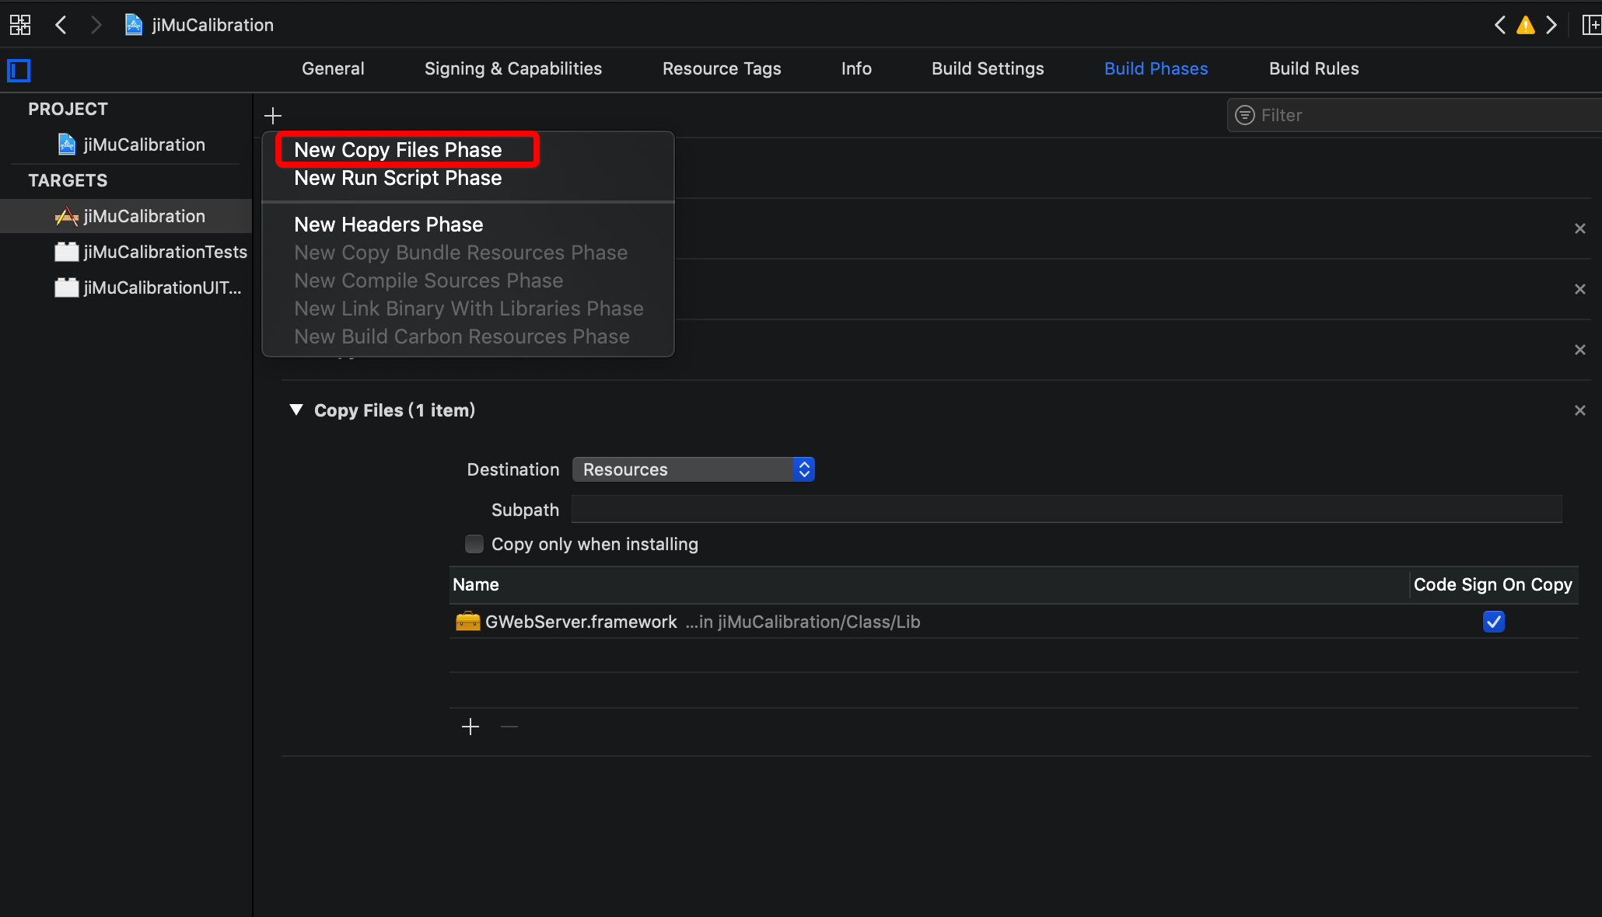Viewport: 1602px width, 917px height.
Task: Switch to the Build Settings tab
Action: click(x=988, y=68)
